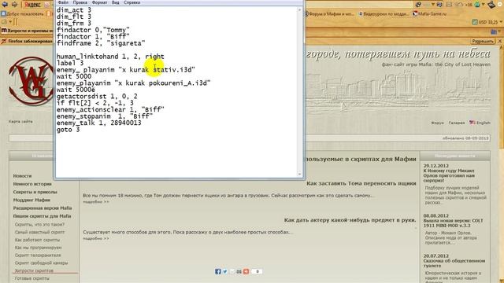
Task: Open news '29.12.2012 К Новому году Михаил Орлов'
Action: (x=449, y=173)
